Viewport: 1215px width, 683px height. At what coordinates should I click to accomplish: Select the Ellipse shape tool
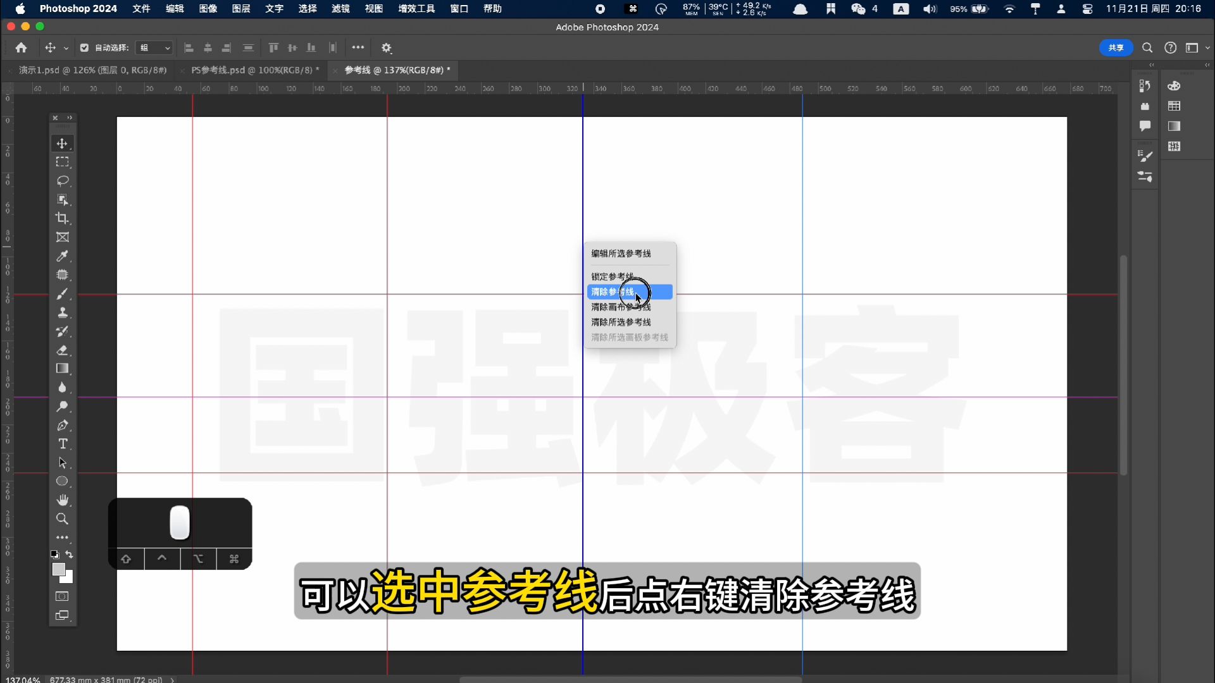pos(62,481)
